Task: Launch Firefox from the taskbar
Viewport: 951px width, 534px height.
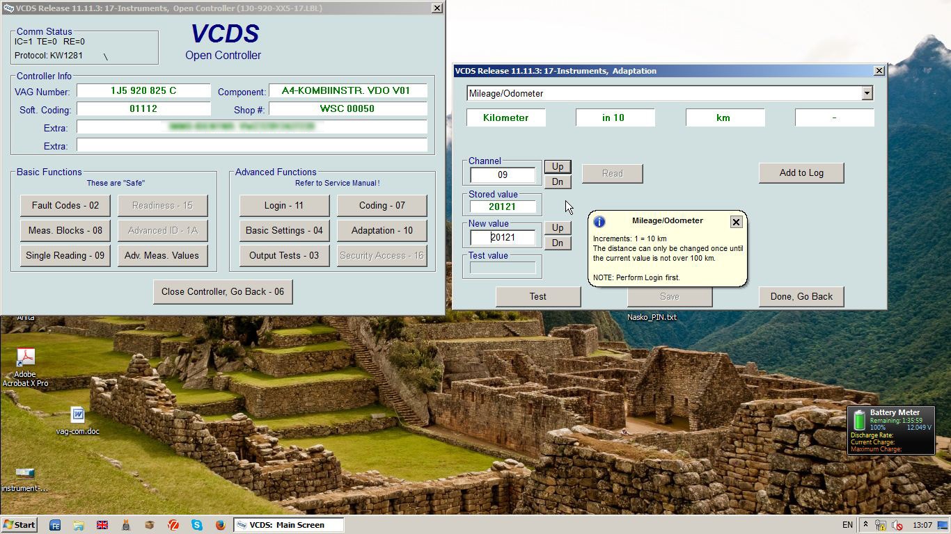Action: pyautogui.click(x=221, y=525)
